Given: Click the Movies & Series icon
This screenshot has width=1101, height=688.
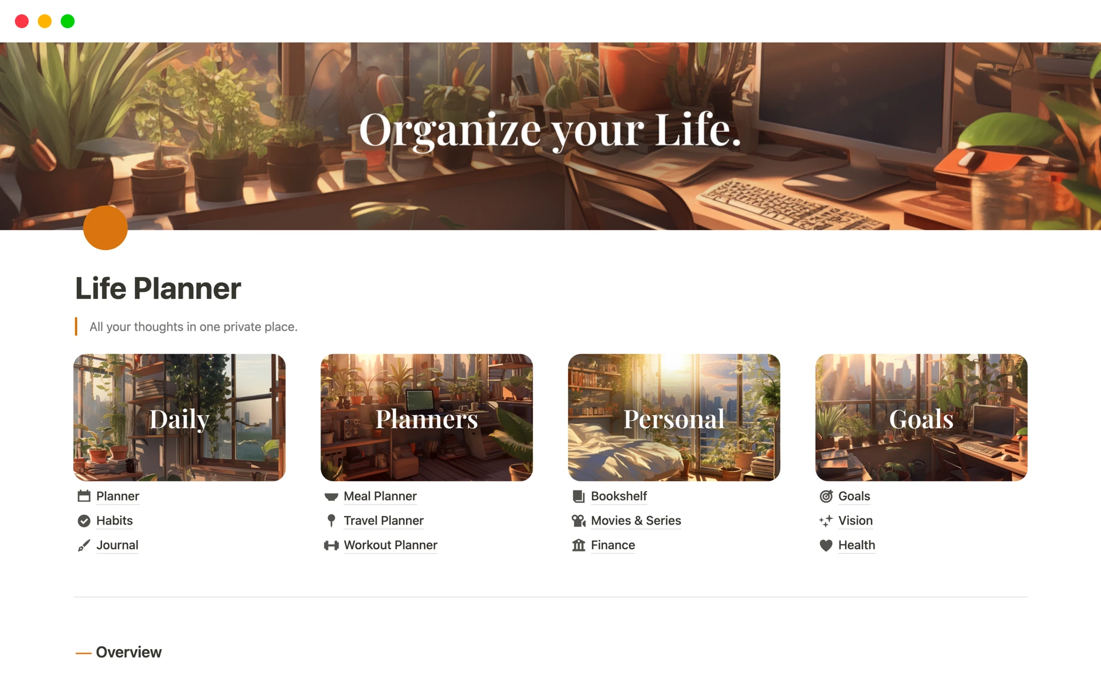Looking at the screenshot, I should click(x=577, y=520).
